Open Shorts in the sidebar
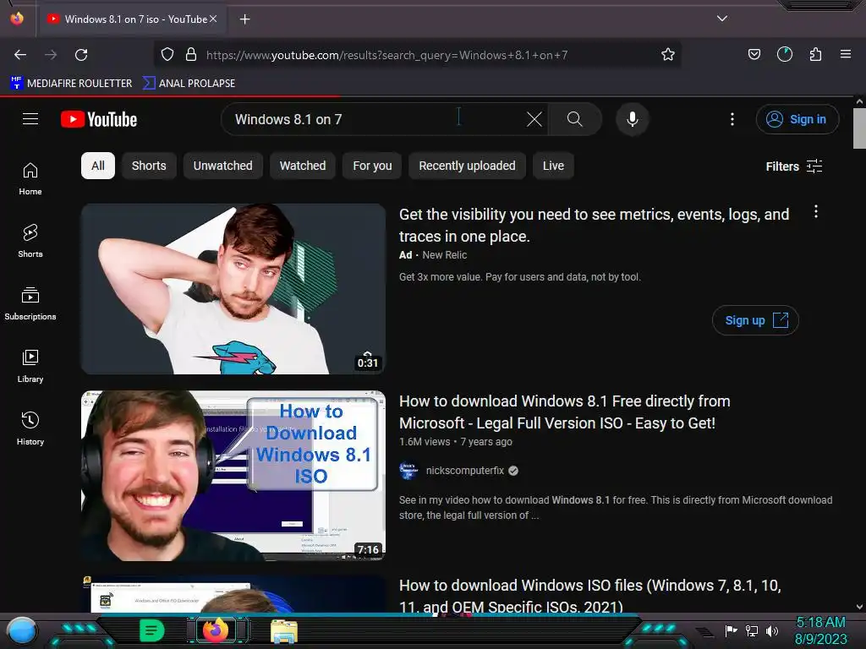The height and width of the screenshot is (649, 866). pos(30,241)
